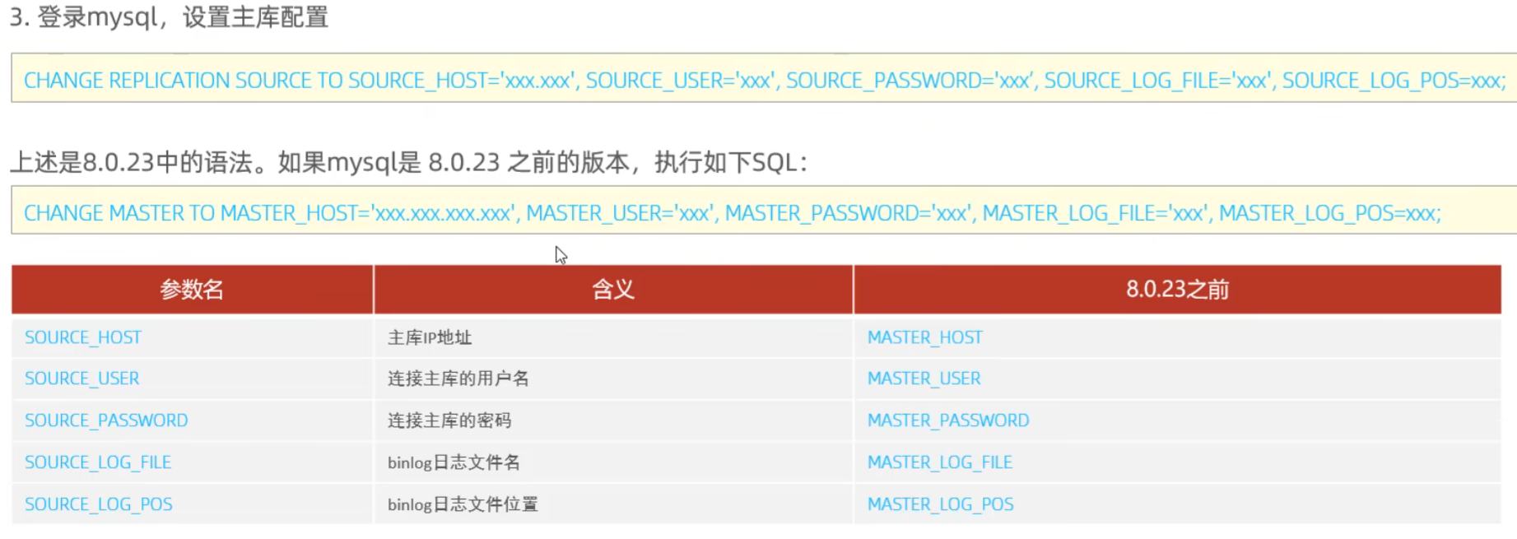Click the '连接主库的密码' cell
Image resolution: width=1517 pixels, height=539 pixels.
pos(613,421)
